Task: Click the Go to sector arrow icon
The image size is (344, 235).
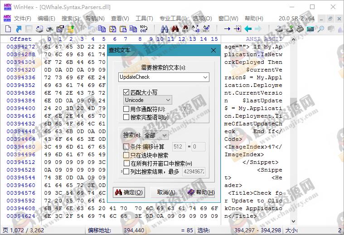Action: [x=237, y=29]
